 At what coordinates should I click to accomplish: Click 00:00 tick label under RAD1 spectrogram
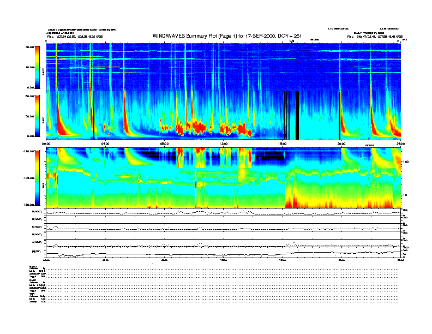point(46,144)
